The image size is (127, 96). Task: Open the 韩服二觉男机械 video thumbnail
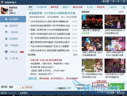(92, 44)
